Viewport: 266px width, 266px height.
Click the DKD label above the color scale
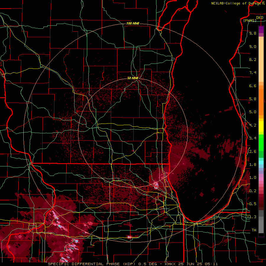(x=260, y=17)
